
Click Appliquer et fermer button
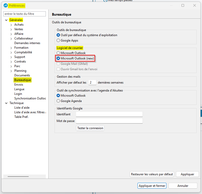152,186
